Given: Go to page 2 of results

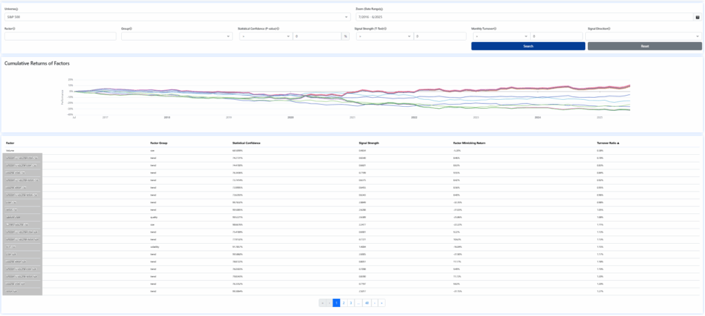Looking at the screenshot, I should coord(344,302).
